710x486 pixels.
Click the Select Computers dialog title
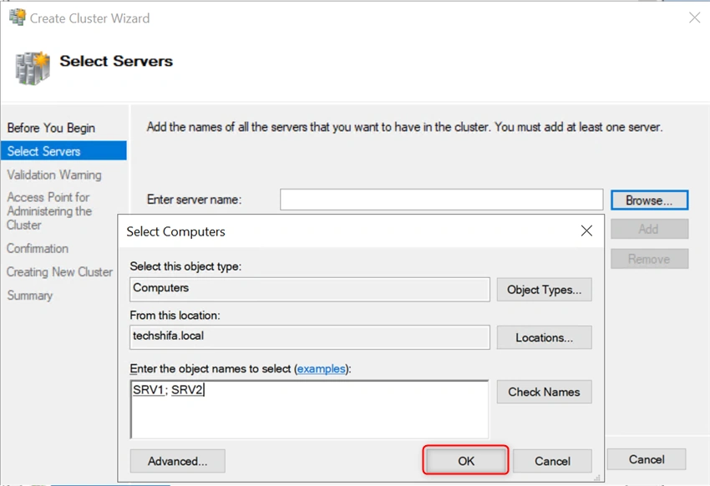click(x=175, y=231)
